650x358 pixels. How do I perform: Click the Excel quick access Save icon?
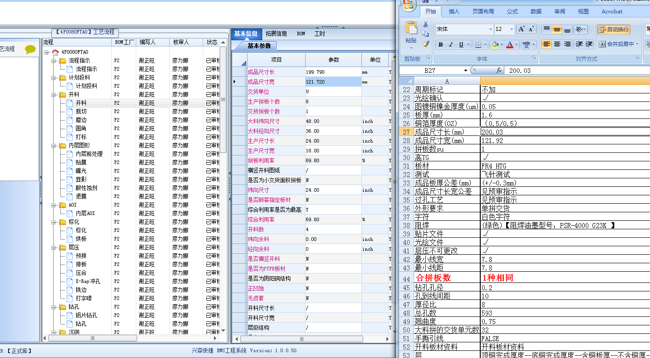(x=425, y=1)
